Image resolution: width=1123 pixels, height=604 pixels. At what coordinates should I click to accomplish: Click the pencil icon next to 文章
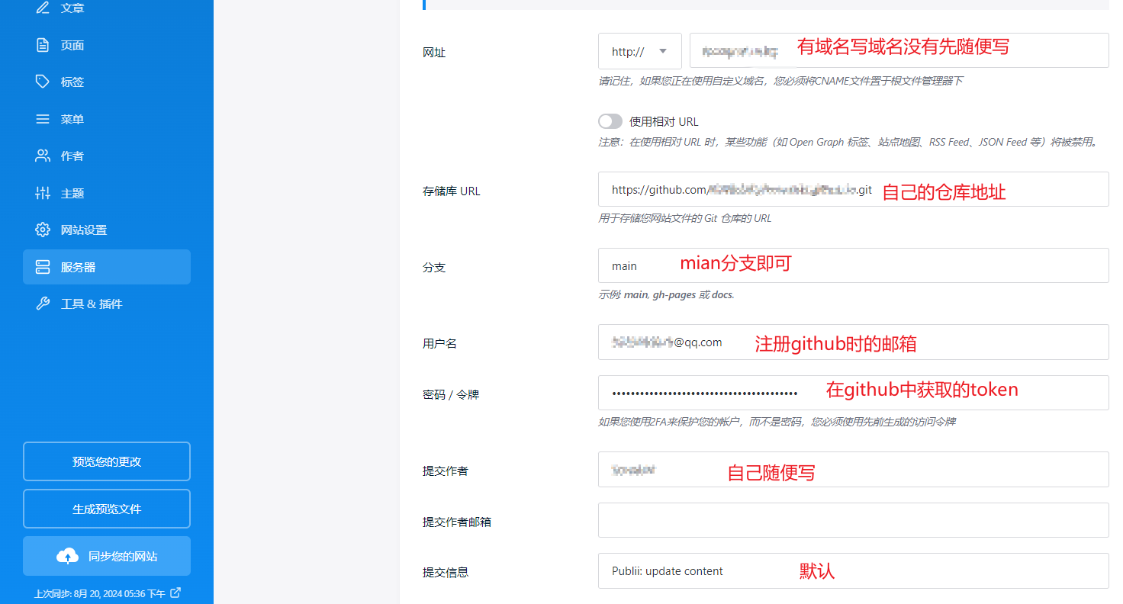(x=43, y=8)
